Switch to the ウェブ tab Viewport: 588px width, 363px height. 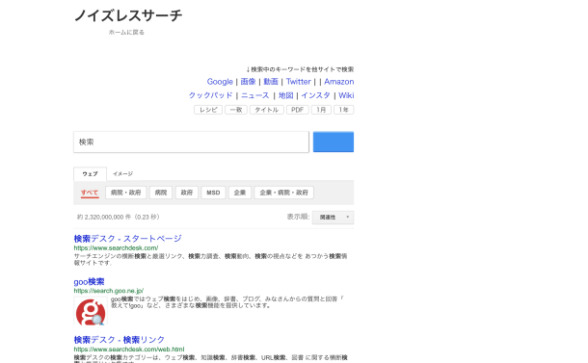(x=90, y=174)
